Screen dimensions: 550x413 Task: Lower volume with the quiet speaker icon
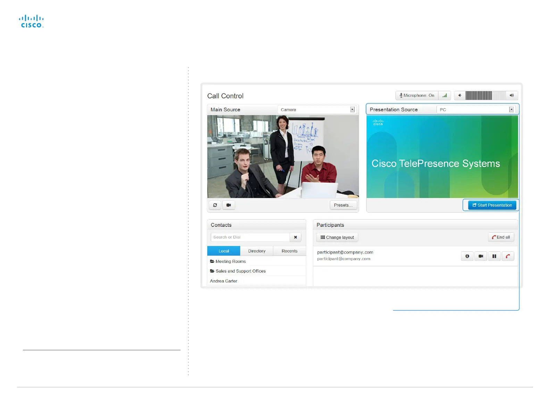click(460, 95)
